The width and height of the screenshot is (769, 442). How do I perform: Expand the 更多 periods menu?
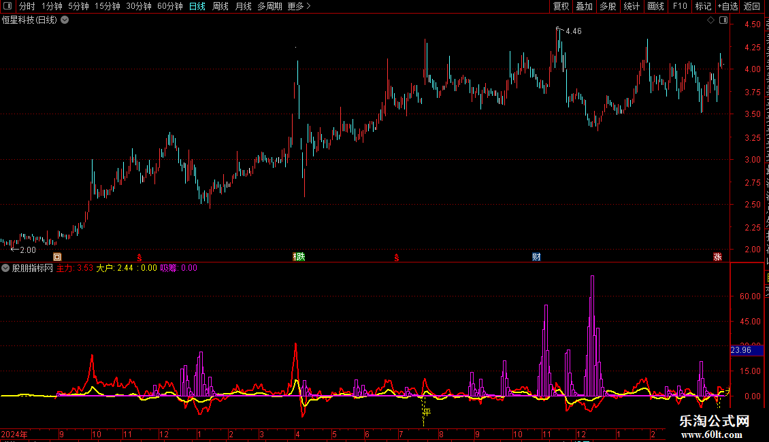coord(299,6)
